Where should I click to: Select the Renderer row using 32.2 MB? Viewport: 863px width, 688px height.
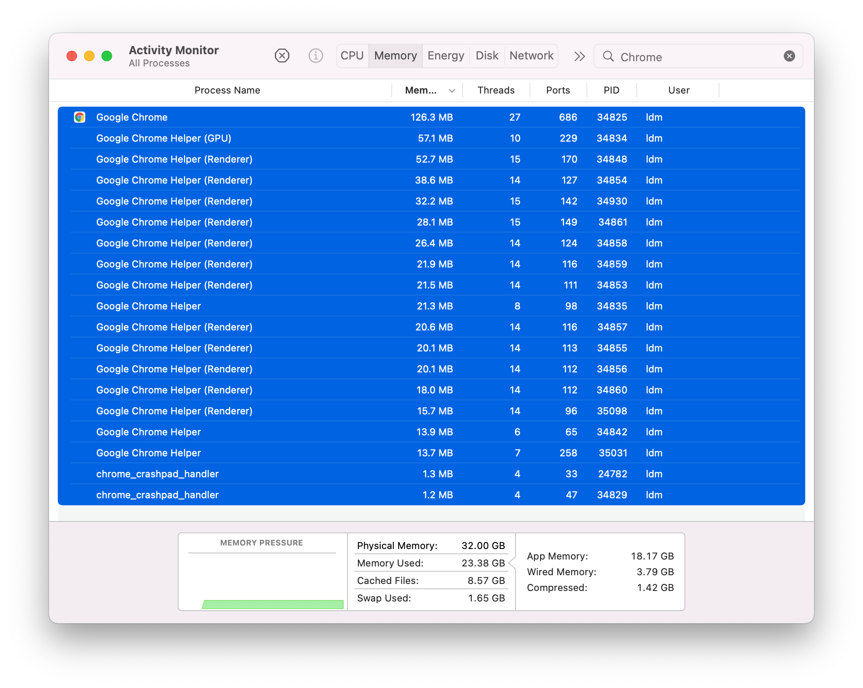pyautogui.click(x=431, y=201)
